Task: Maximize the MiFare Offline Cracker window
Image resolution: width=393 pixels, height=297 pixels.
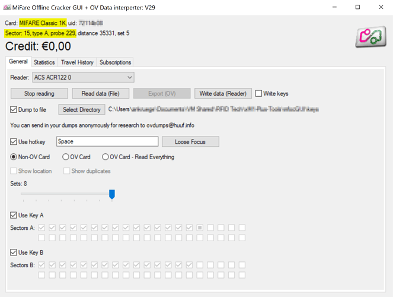Action: [357, 7]
